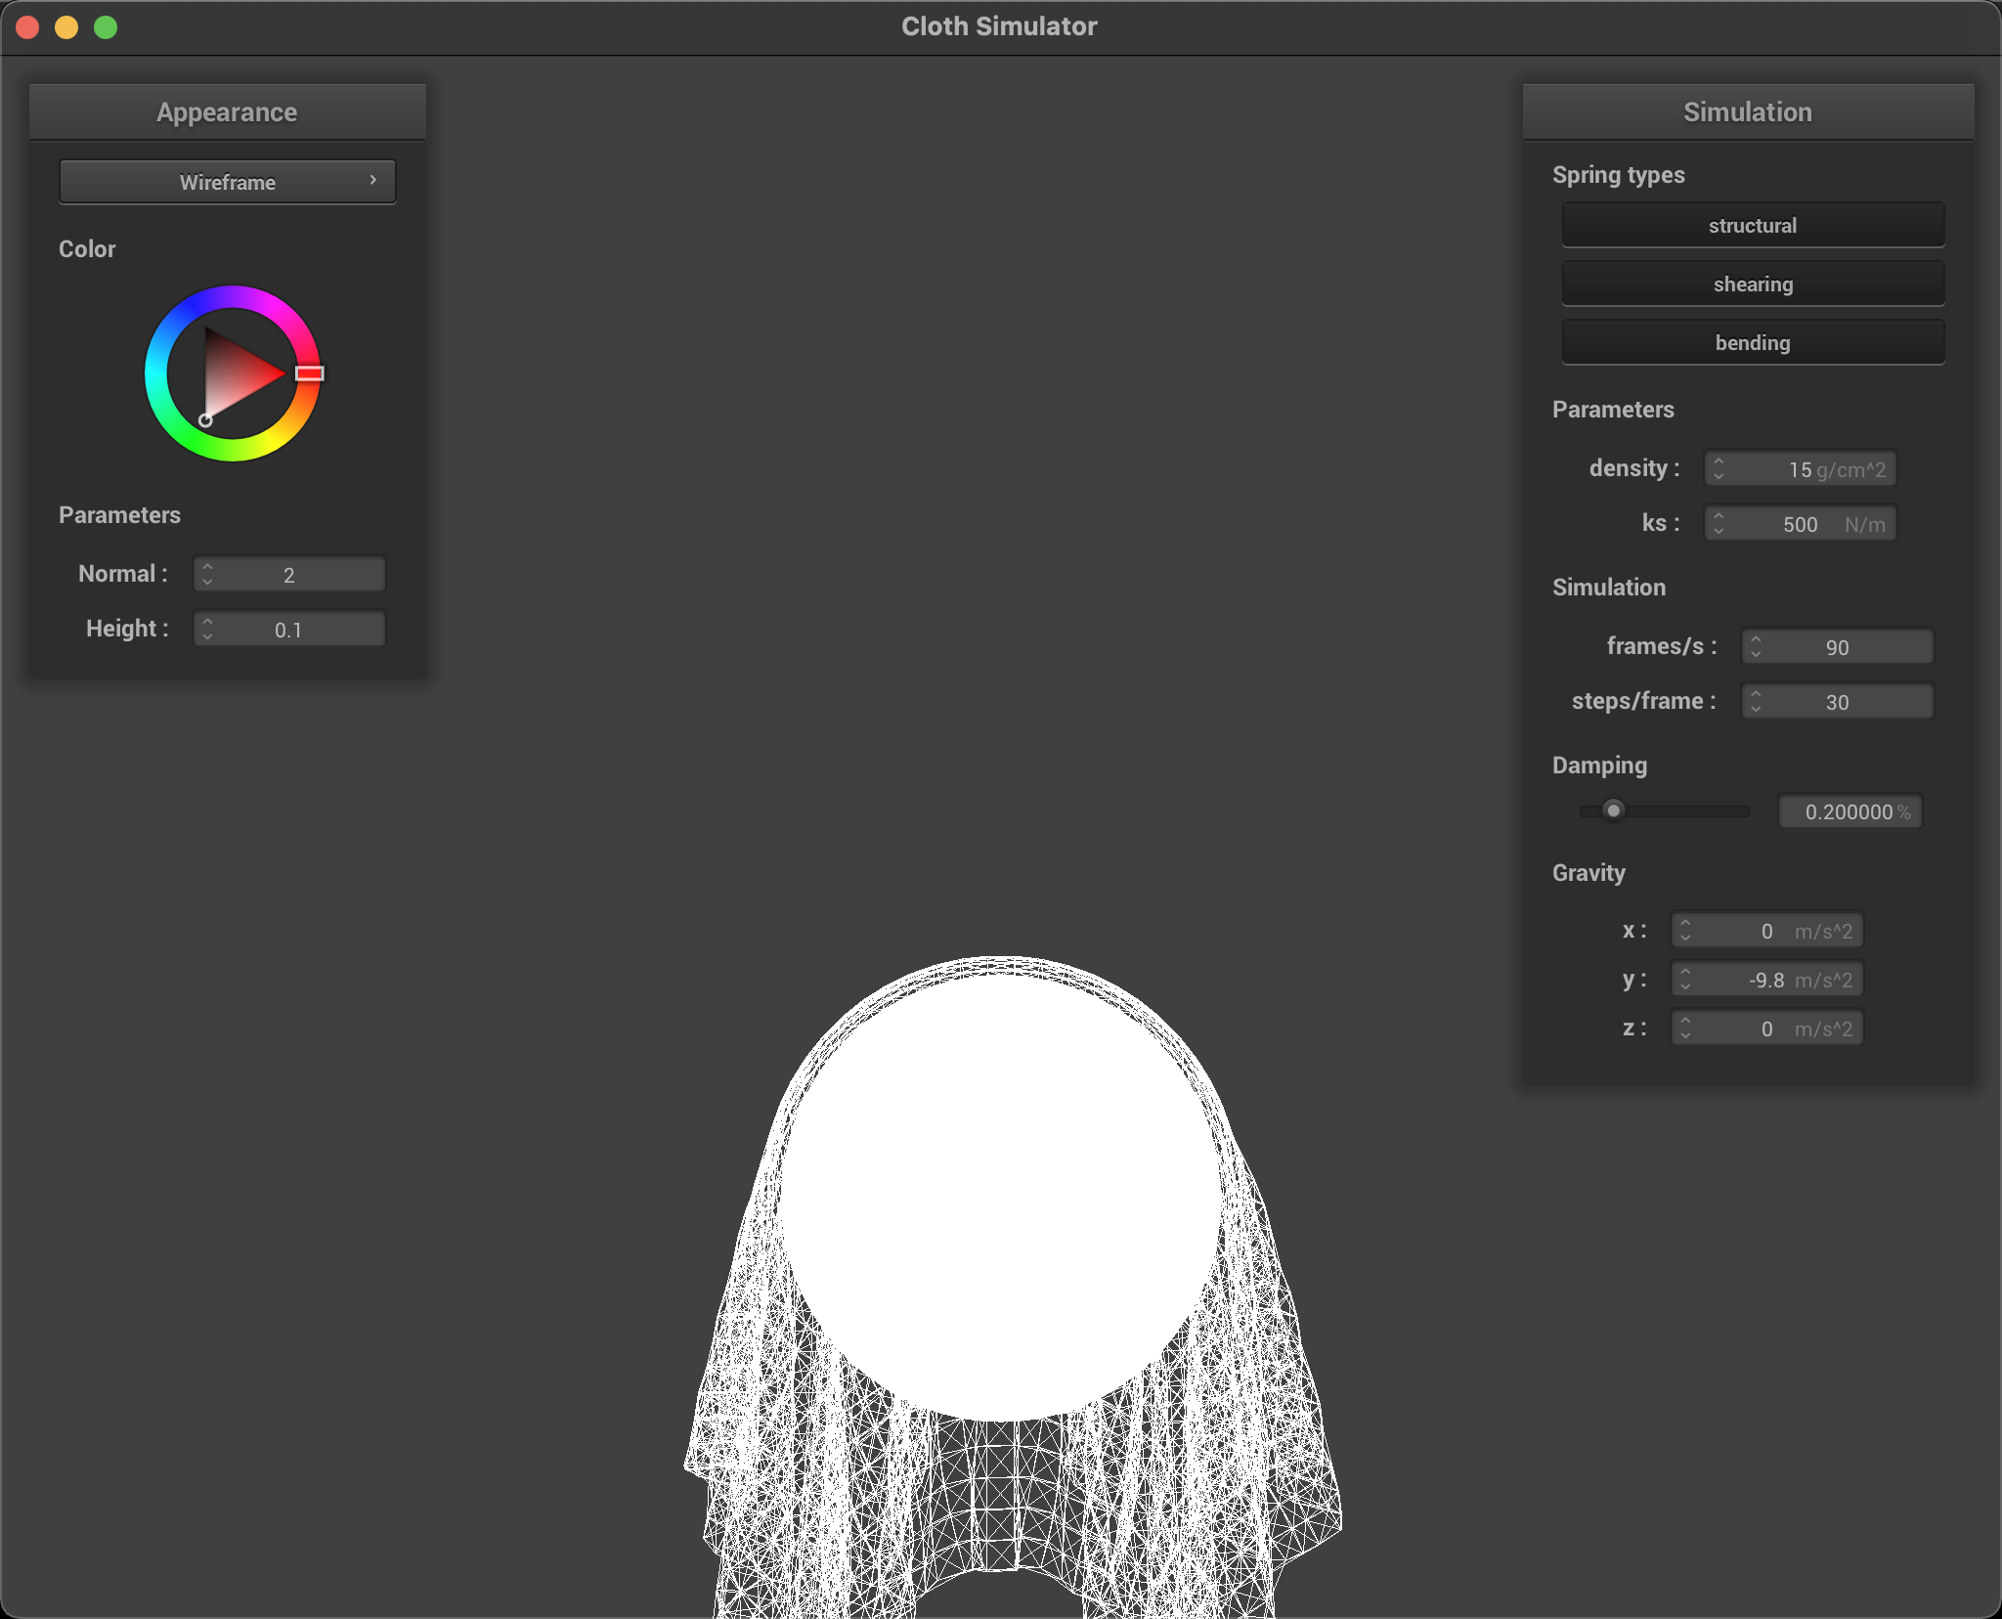Viewport: 2002px width, 1619px height.
Task: Click the steps/frame stepper arrows
Action: point(1756,702)
